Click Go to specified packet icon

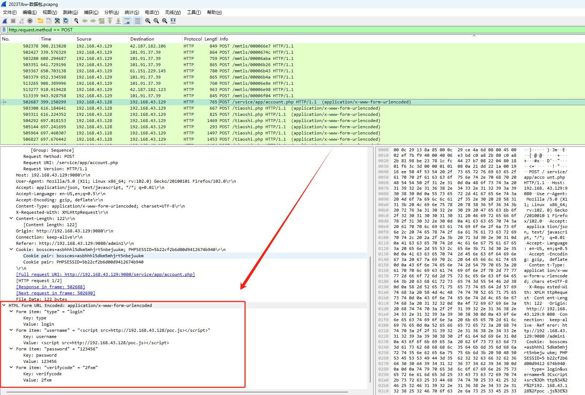(102, 21)
